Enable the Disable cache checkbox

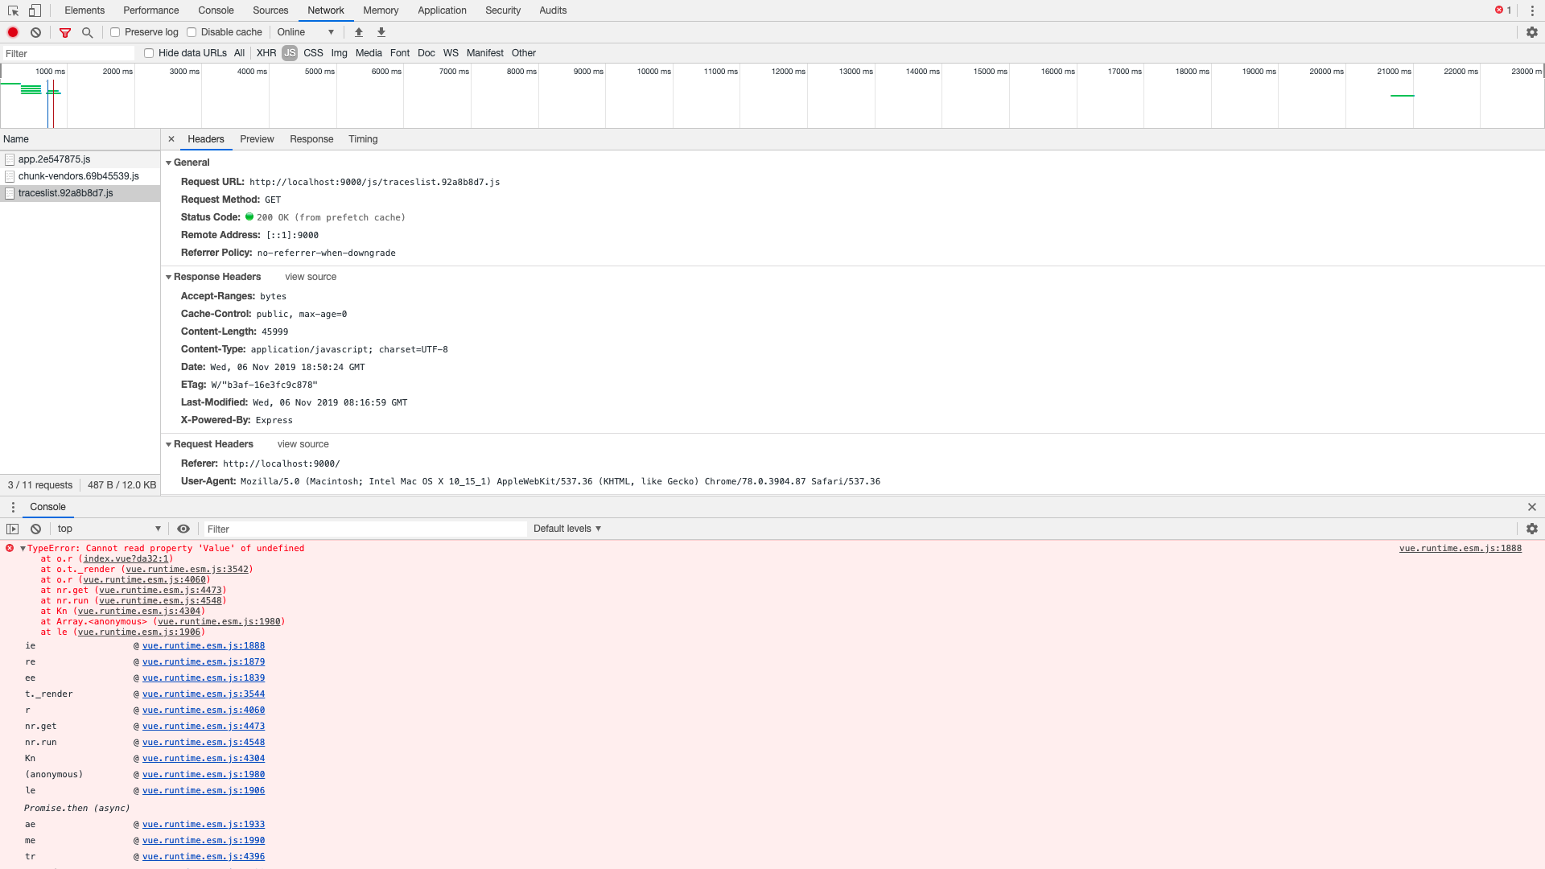tap(192, 31)
